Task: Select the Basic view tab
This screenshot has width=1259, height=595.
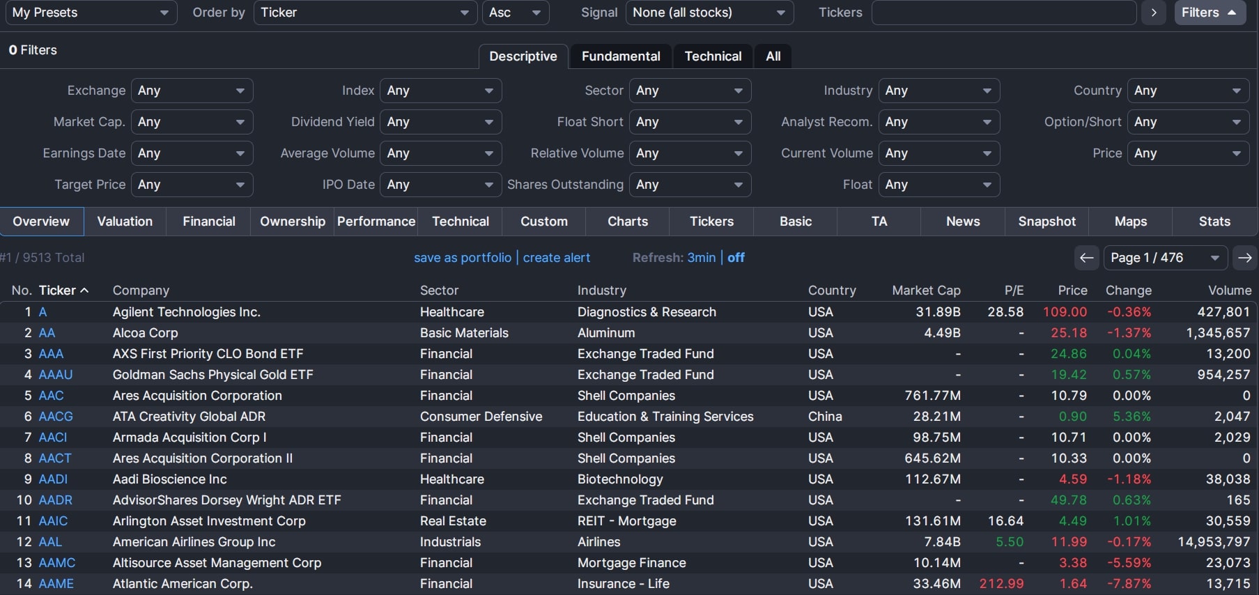Action: (796, 222)
